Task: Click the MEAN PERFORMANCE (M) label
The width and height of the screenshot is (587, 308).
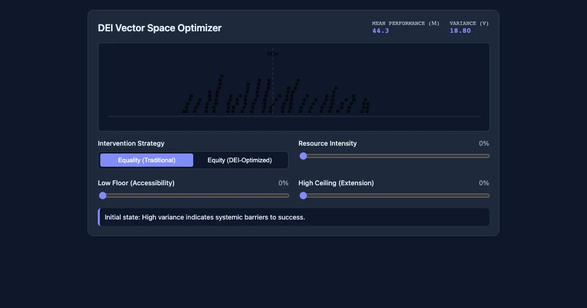Action: click(406, 23)
